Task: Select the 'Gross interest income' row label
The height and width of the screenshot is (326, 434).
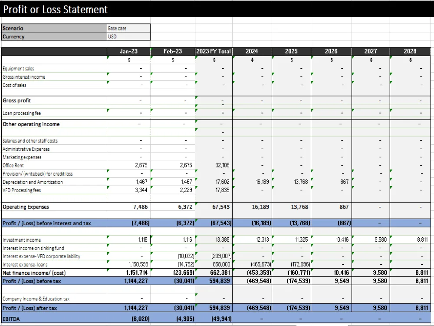Action: [24, 77]
